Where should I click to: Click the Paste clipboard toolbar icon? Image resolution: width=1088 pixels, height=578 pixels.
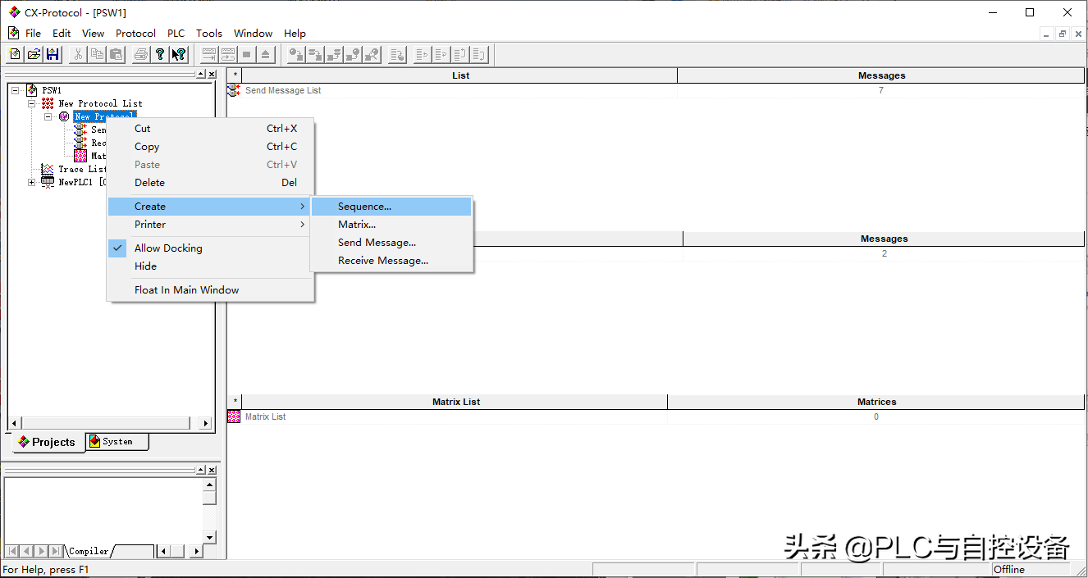point(116,55)
